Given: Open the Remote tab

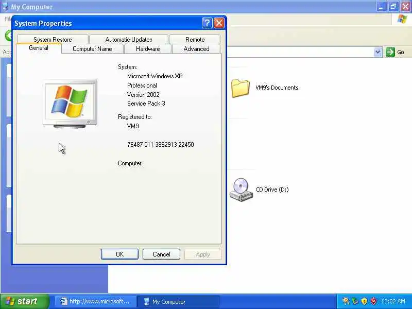Looking at the screenshot, I should (x=195, y=40).
